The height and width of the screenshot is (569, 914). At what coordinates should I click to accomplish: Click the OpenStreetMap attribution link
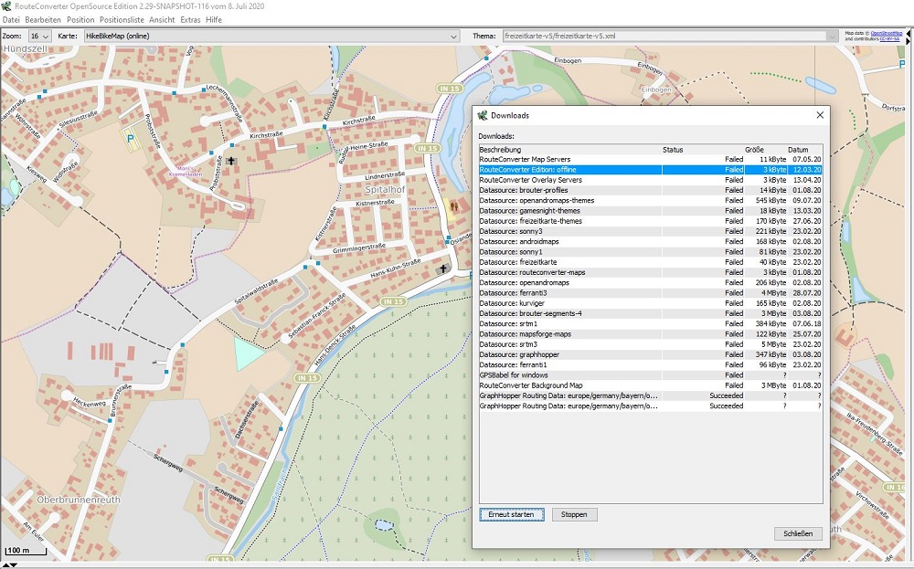point(886,34)
